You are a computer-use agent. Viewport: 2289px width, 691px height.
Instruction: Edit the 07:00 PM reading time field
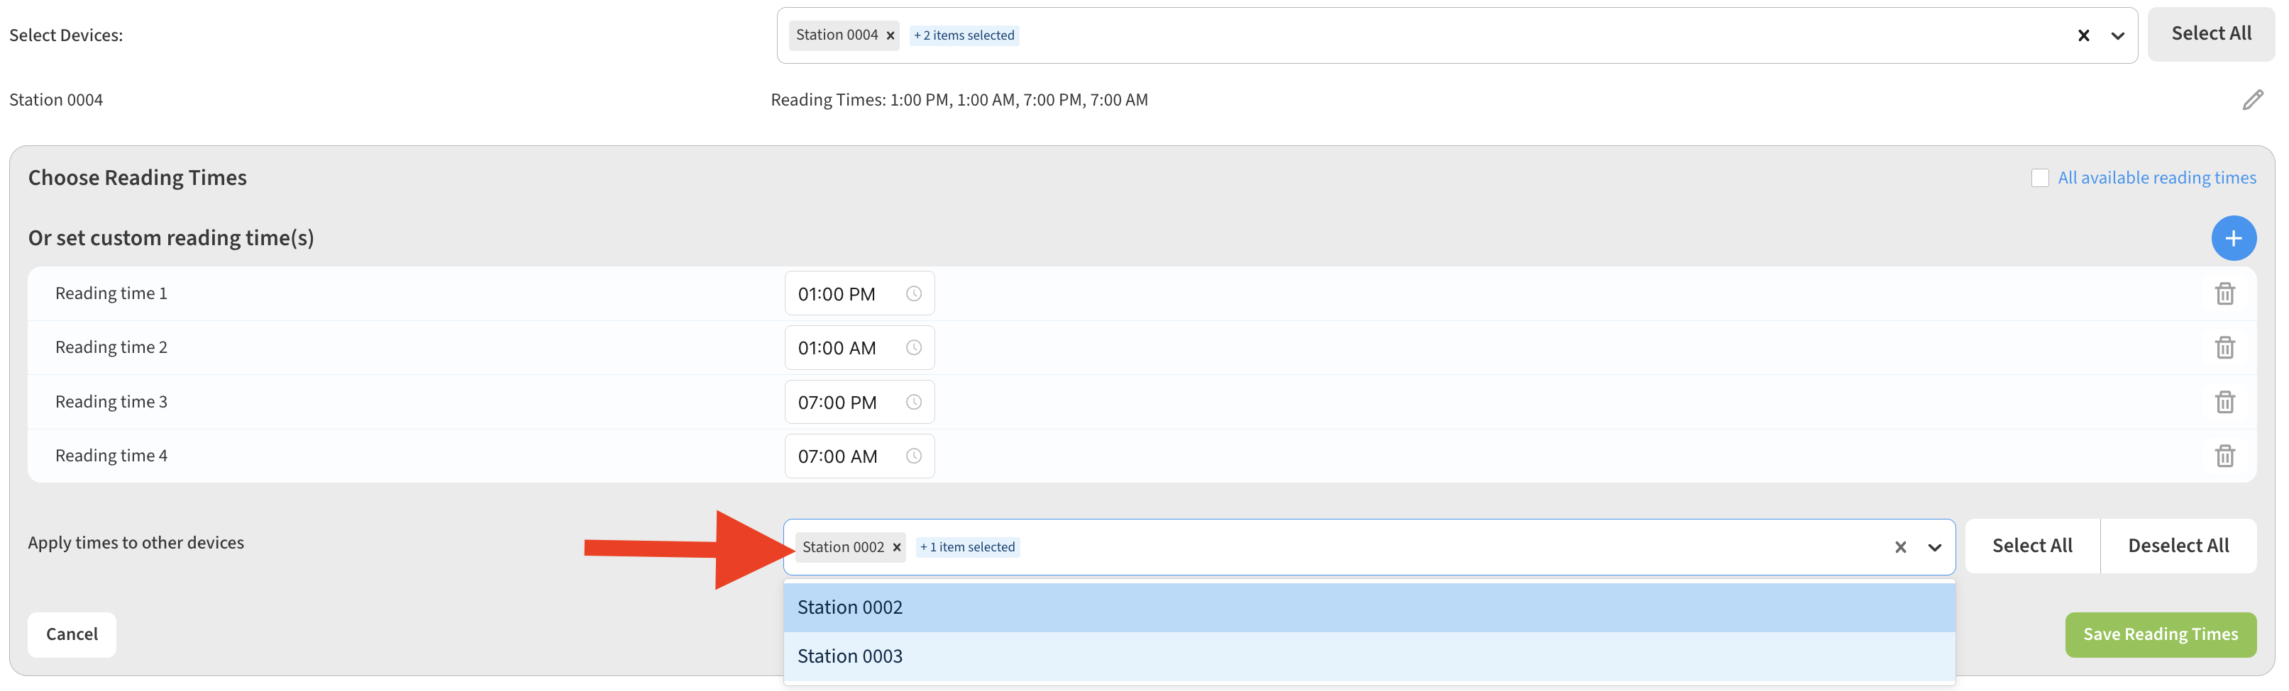tap(837, 403)
